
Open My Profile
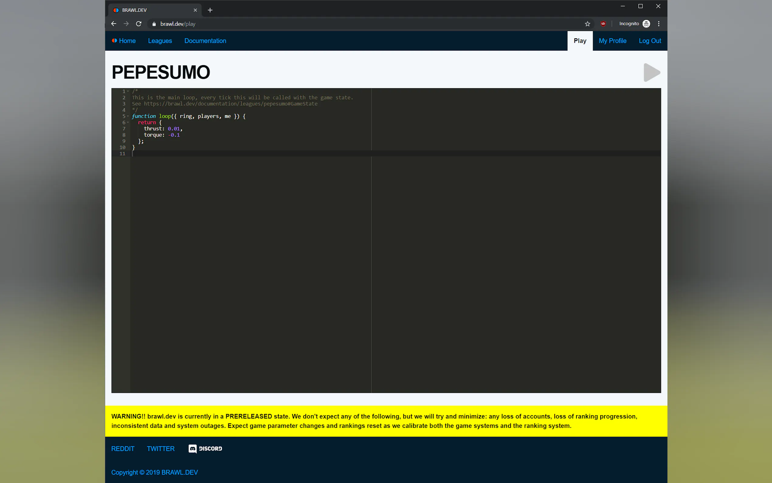click(x=612, y=40)
